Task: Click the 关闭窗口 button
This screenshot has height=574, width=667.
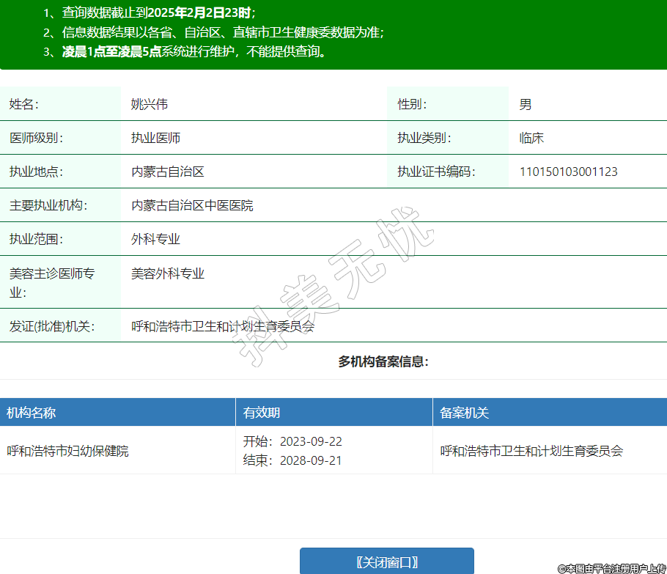Action: 386,562
